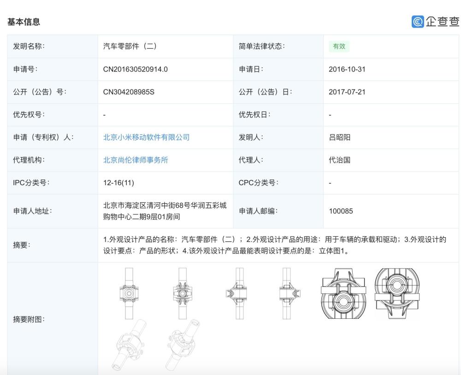Click the 摘要附图 label
Screen dimensions: 461x375
[29, 319]
